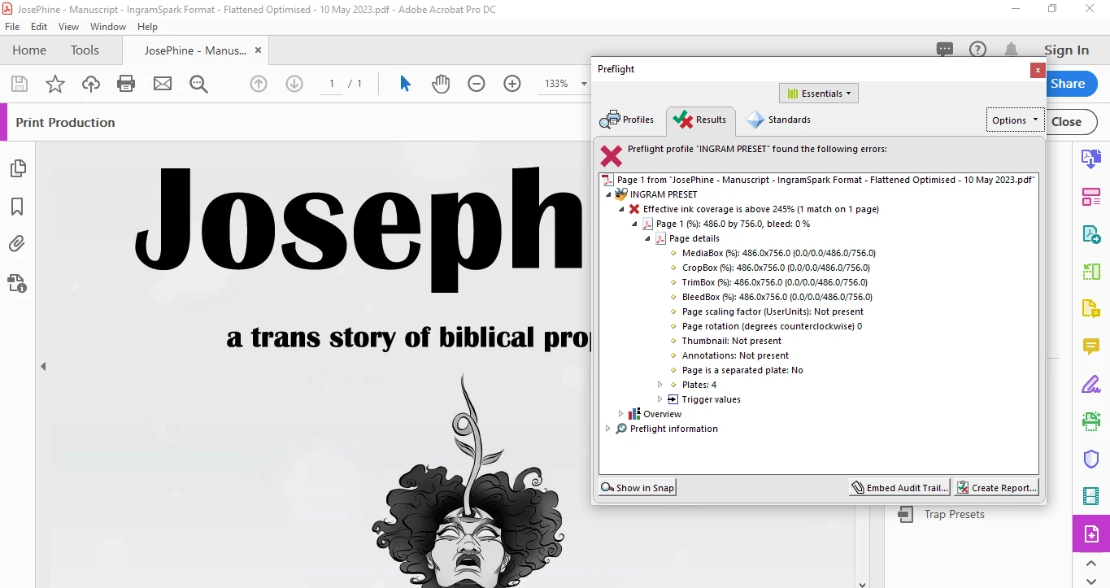This screenshot has width=1110, height=588.
Task: Click the email envelope icon
Action: (163, 84)
